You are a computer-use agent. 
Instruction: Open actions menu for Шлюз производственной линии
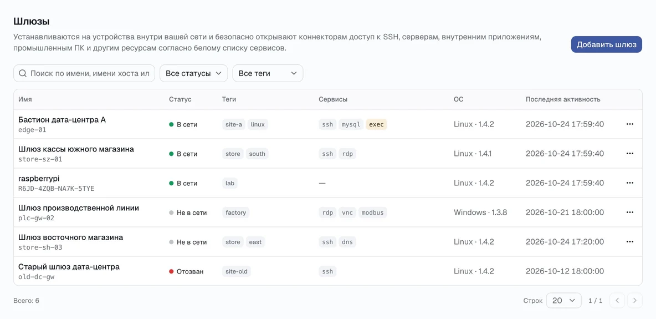click(x=629, y=212)
